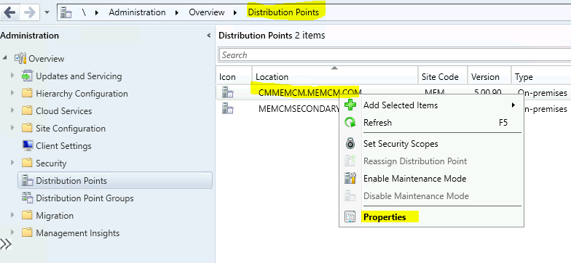The height and width of the screenshot is (263, 571).
Task: Click the Distribution Point Groups icon
Action: pyautogui.click(x=28, y=198)
